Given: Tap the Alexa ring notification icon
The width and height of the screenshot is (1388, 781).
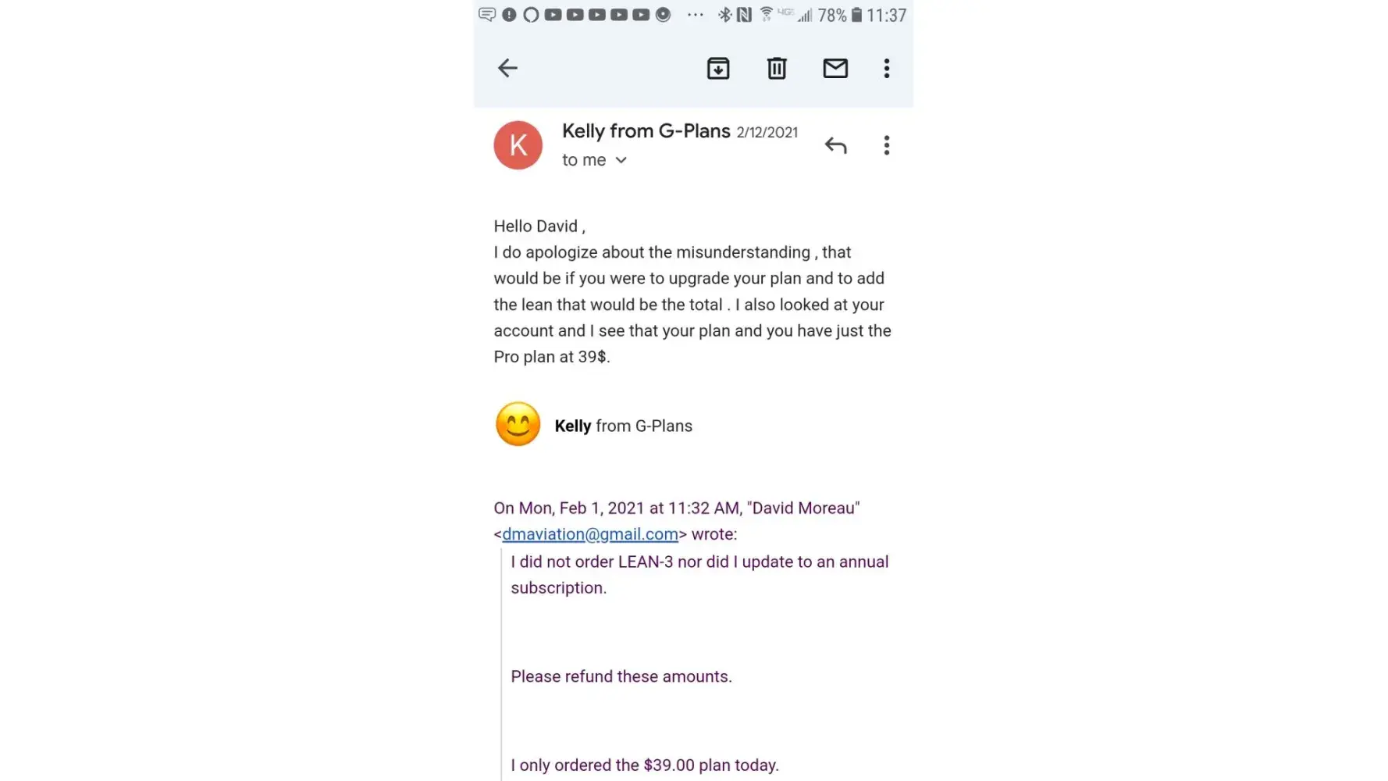Looking at the screenshot, I should click(x=531, y=15).
